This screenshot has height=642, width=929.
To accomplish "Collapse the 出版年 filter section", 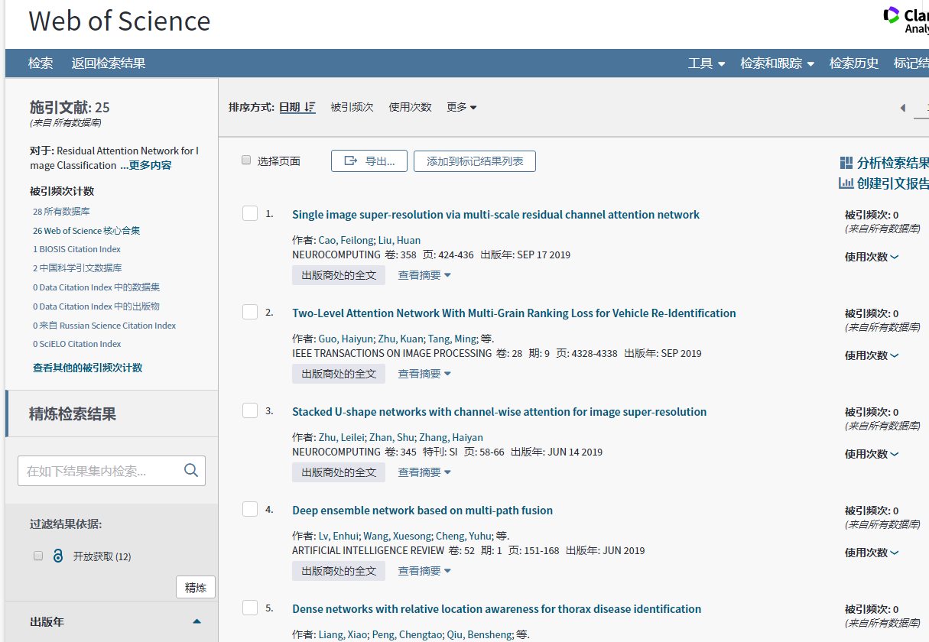I will tap(197, 621).
